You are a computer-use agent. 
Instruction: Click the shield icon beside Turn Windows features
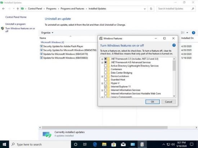[3, 28]
